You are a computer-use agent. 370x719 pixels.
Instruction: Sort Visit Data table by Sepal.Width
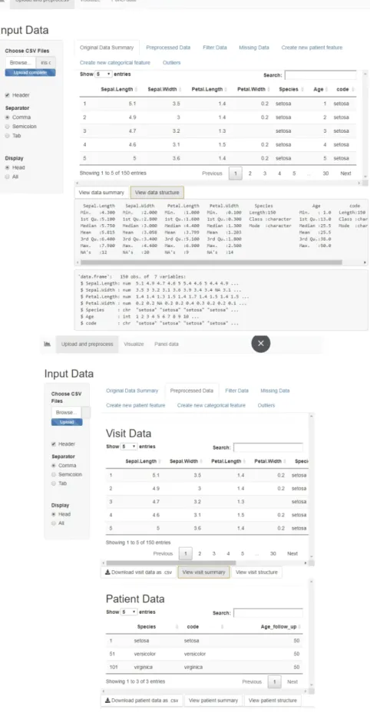pos(186,461)
